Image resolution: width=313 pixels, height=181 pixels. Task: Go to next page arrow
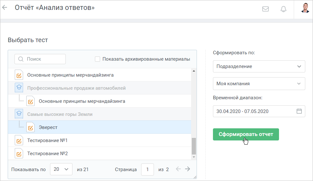pos(187,169)
